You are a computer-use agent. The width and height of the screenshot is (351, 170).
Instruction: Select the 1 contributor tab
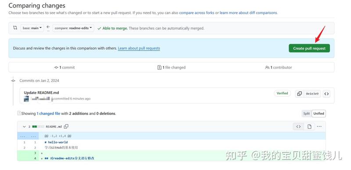(279, 67)
